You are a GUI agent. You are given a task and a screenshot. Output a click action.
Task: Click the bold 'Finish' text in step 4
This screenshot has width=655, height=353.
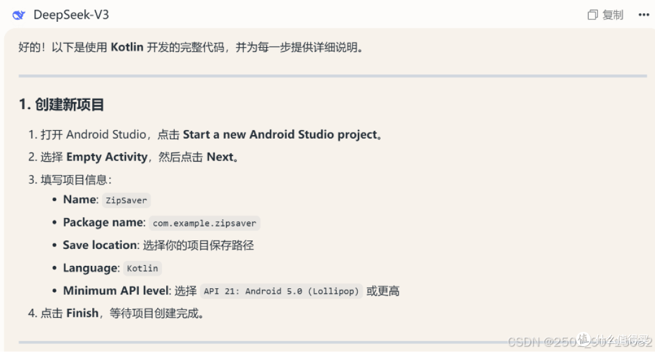pos(82,313)
